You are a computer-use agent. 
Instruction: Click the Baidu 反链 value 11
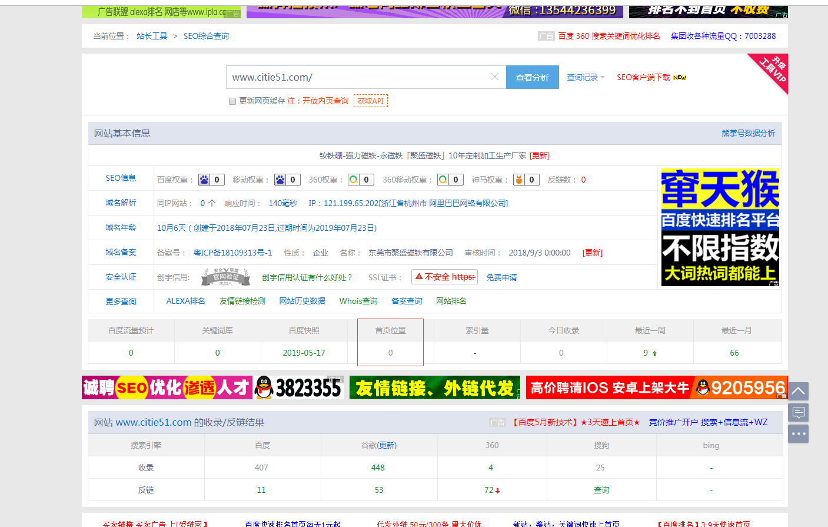[261, 490]
